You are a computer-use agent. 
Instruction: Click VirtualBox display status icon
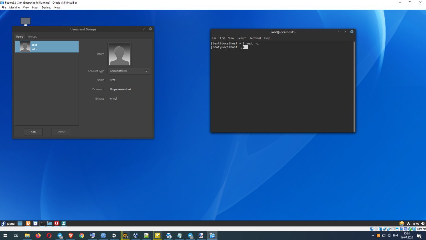[x=397, y=229]
